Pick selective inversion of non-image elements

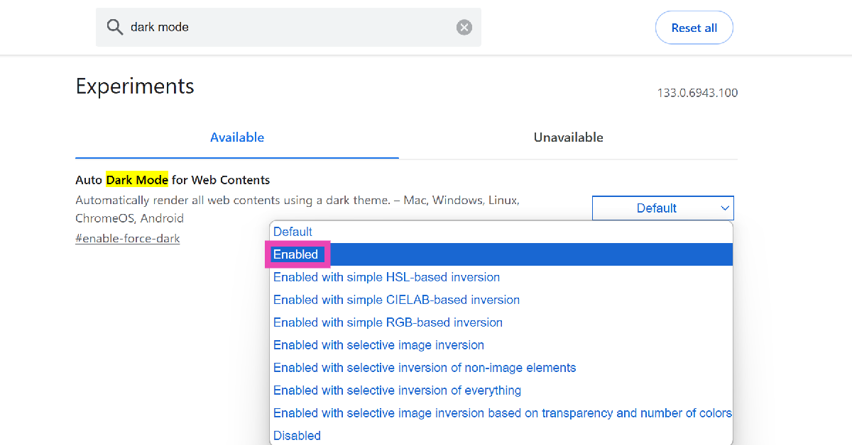pyautogui.click(x=425, y=368)
